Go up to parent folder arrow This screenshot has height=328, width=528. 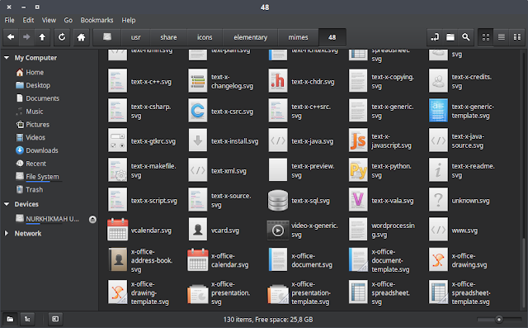[42, 37]
